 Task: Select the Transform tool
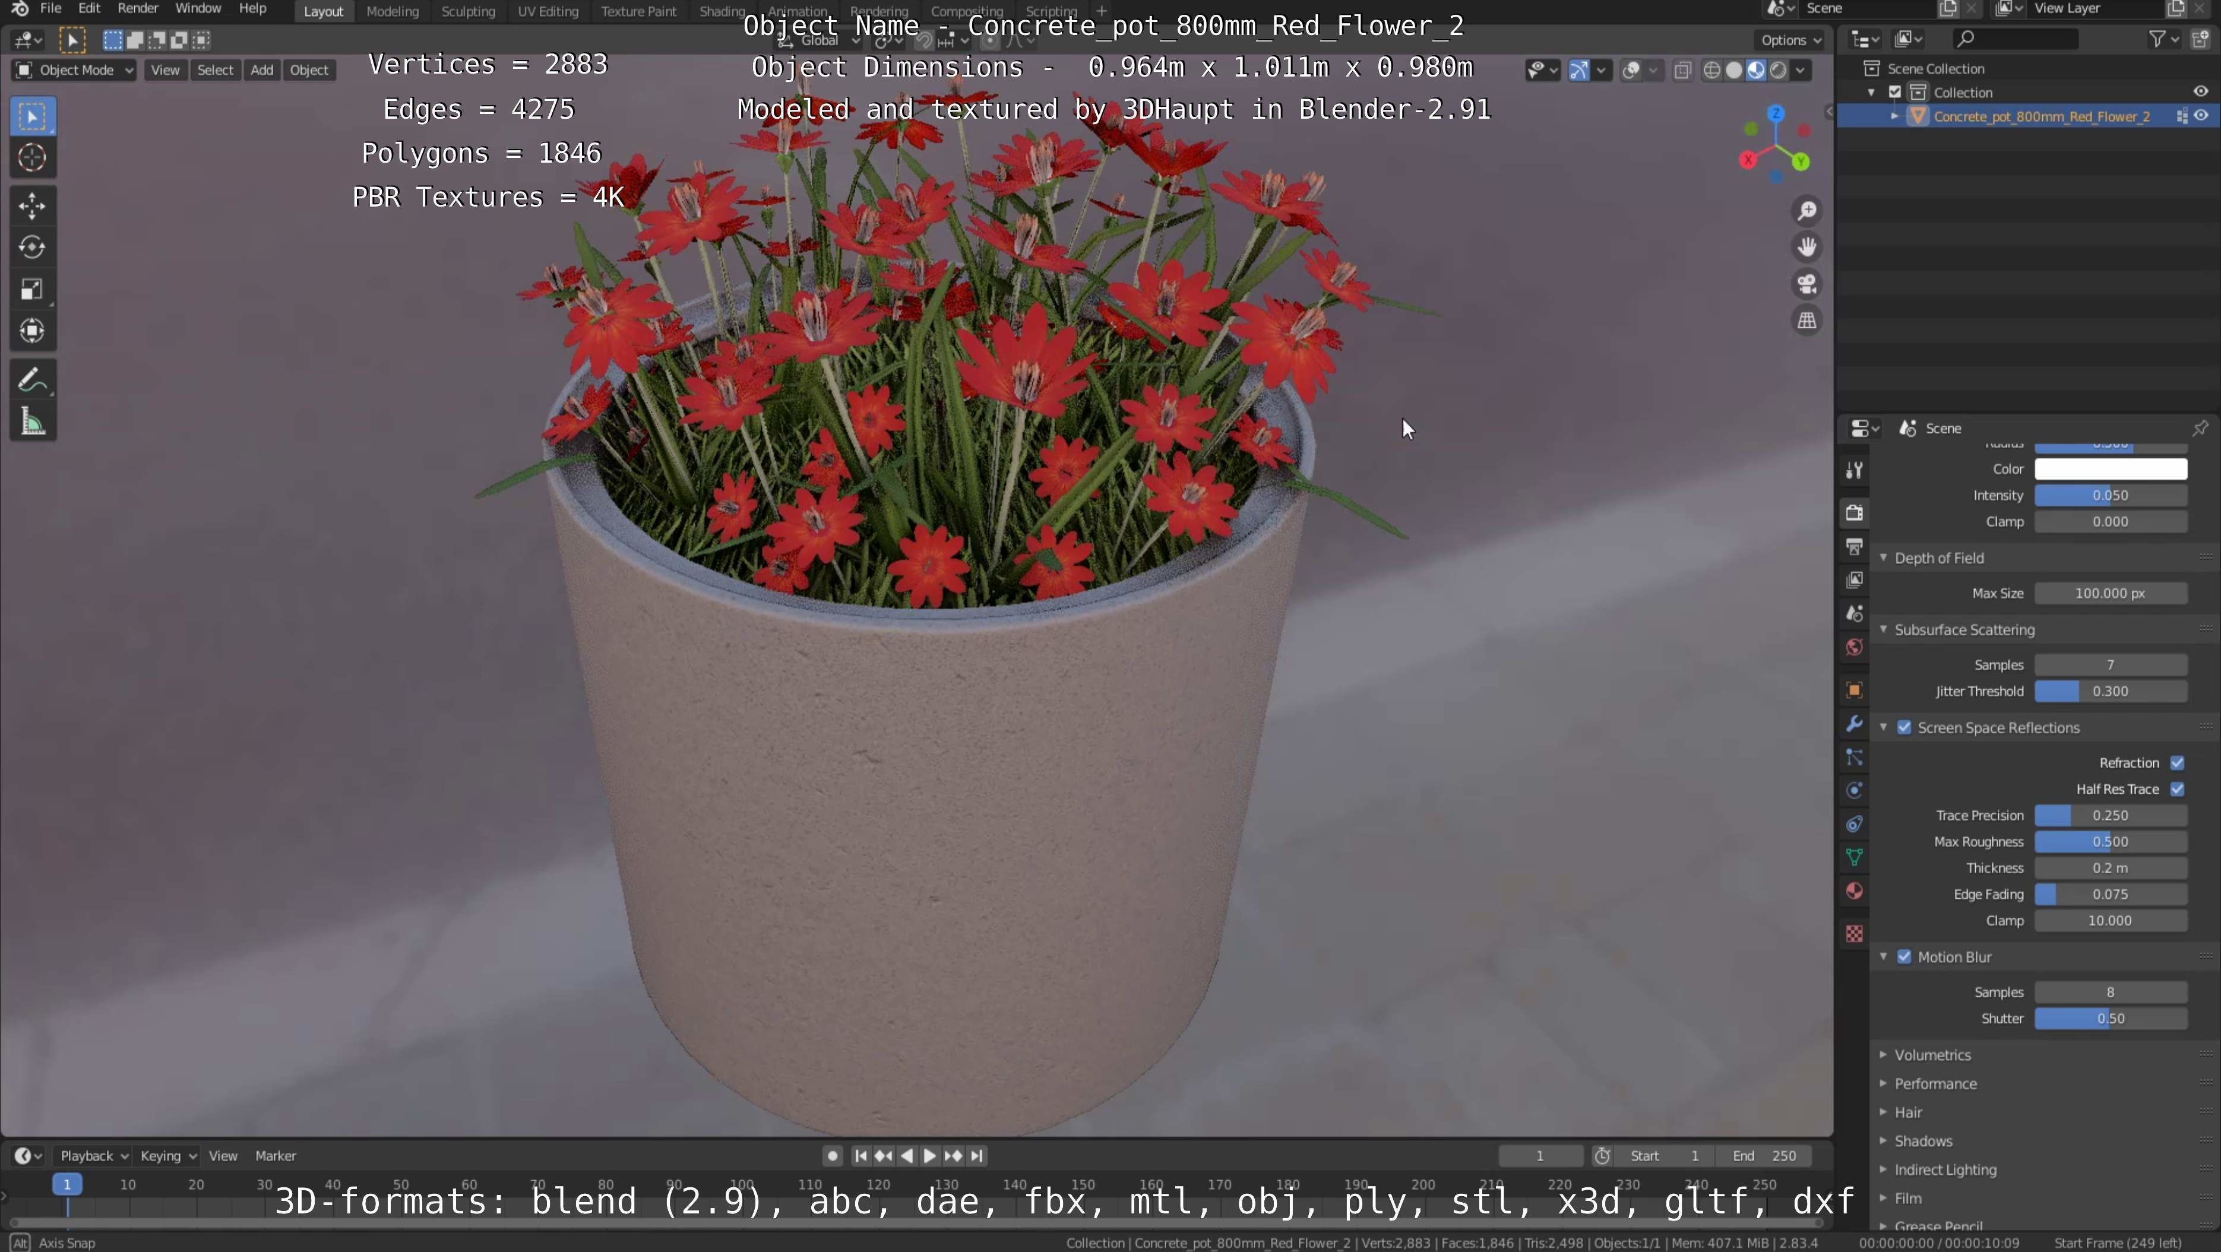point(33,331)
